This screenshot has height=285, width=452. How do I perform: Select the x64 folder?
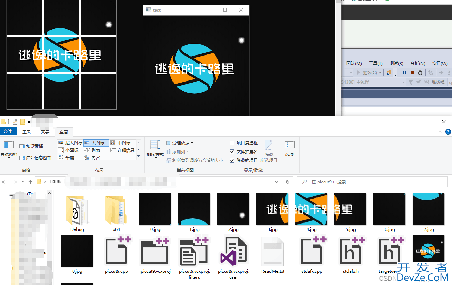[117, 213]
